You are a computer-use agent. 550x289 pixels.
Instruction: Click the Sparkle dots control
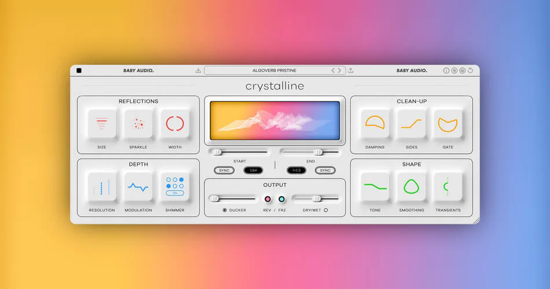(x=138, y=124)
